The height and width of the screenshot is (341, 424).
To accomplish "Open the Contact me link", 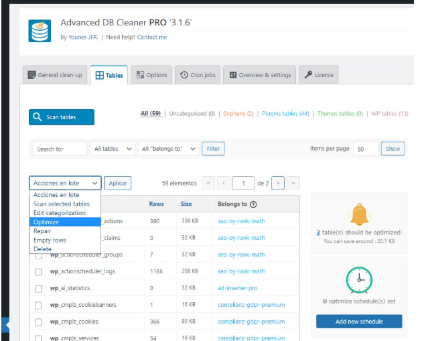I will click(152, 37).
